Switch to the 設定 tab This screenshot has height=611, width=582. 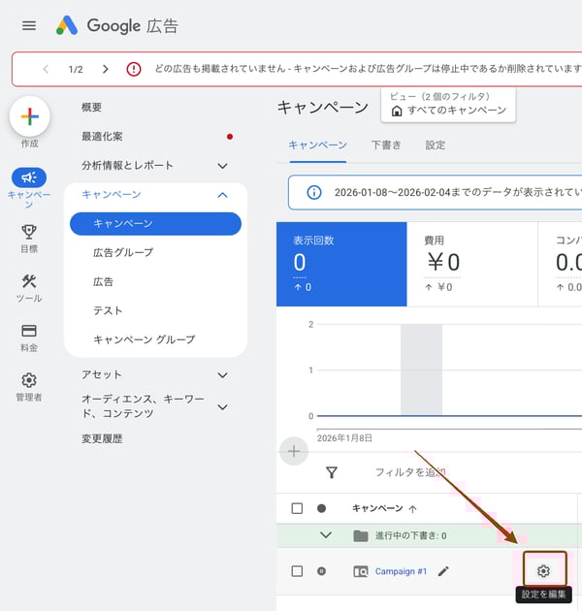(x=436, y=145)
